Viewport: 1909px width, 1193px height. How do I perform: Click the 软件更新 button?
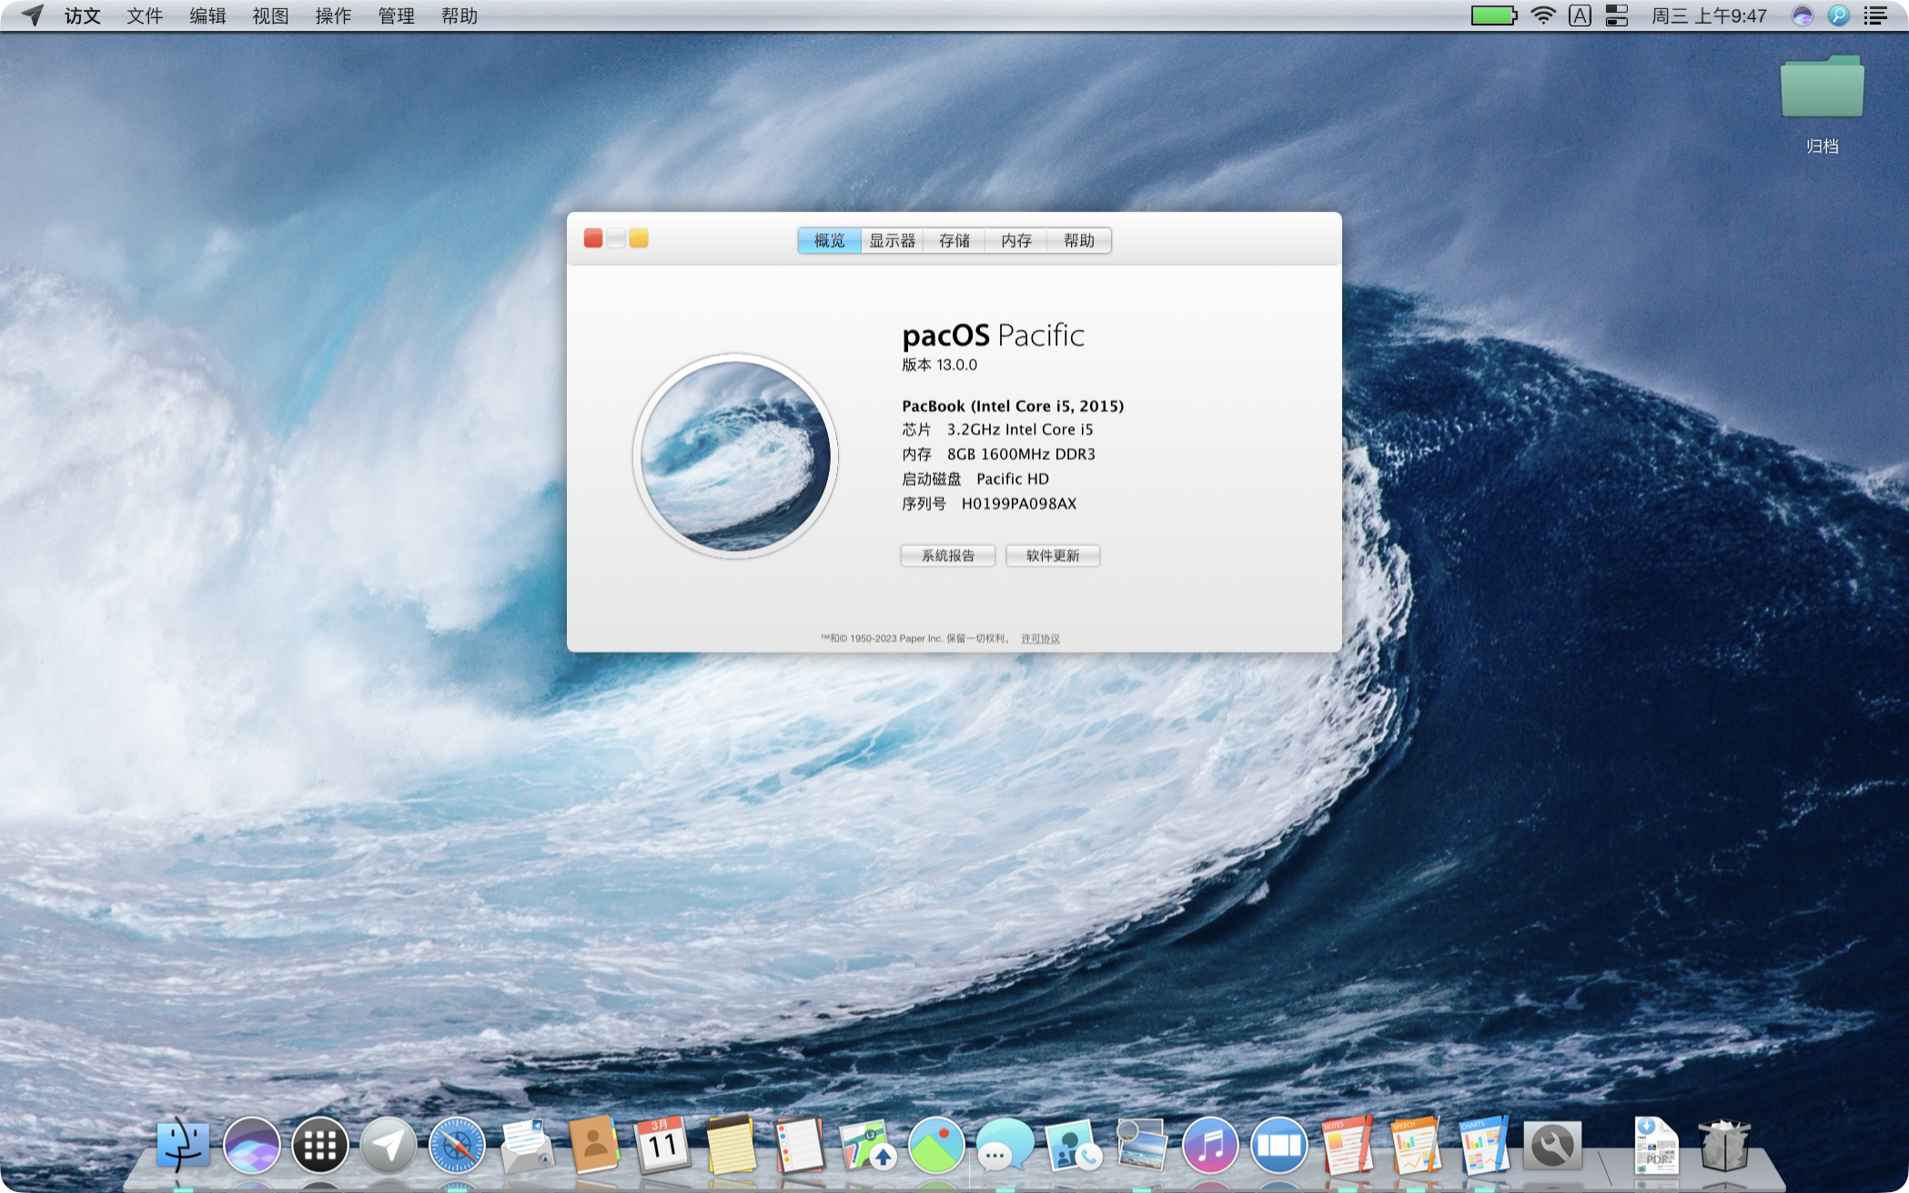[x=1052, y=556]
